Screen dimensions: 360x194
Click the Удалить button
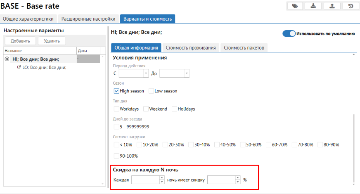point(52,41)
